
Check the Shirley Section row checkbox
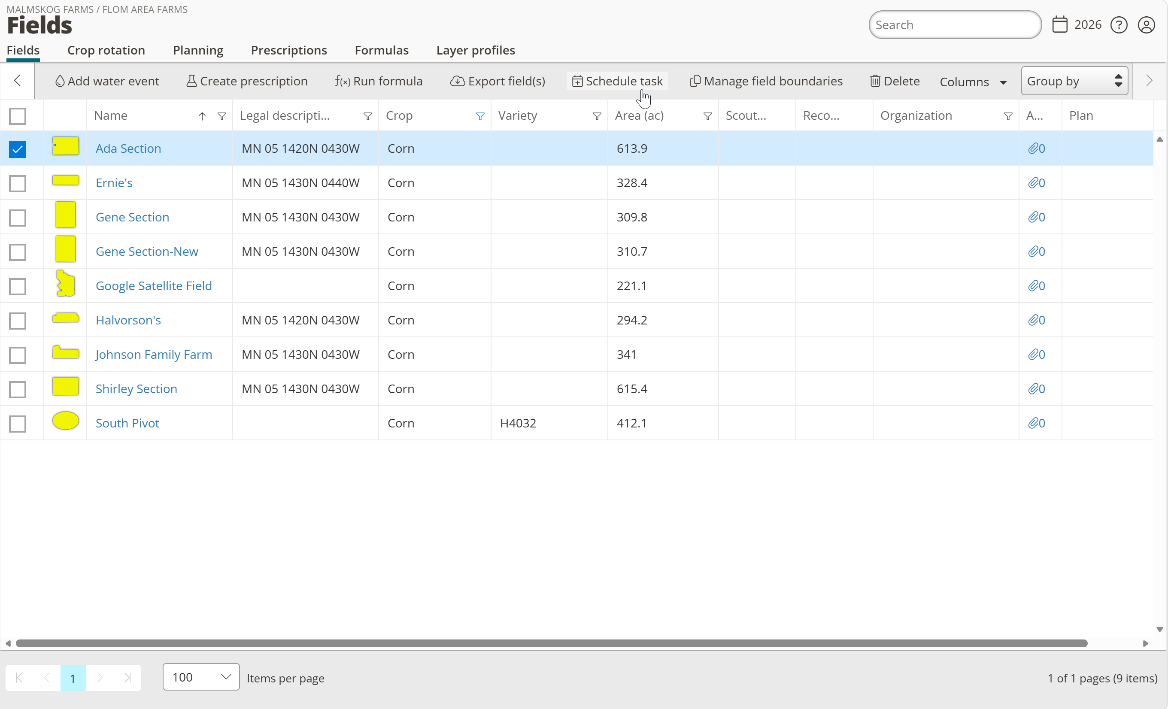(x=18, y=390)
